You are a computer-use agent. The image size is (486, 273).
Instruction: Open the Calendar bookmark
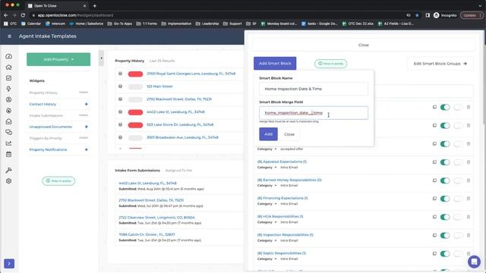[x=31, y=24]
